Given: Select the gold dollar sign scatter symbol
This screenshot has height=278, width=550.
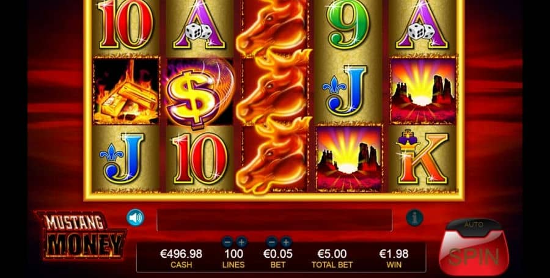Looking at the screenshot, I should coord(199,93).
